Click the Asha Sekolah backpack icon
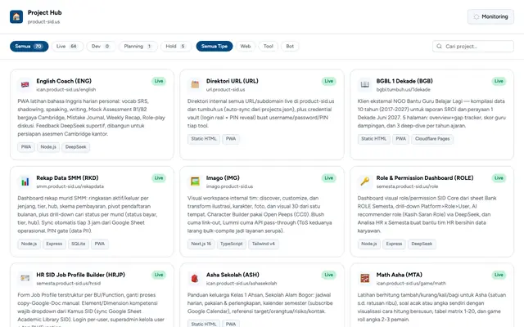The image size is (524, 327). pos(195,279)
